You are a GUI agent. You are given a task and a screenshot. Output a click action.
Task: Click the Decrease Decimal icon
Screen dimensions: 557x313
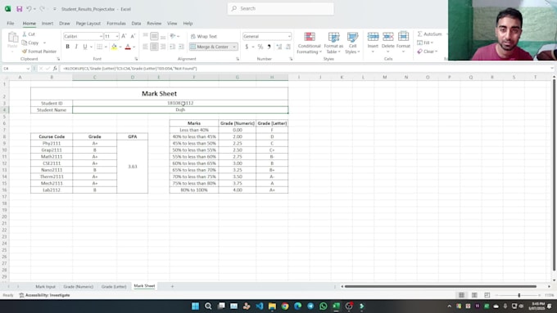click(x=288, y=47)
